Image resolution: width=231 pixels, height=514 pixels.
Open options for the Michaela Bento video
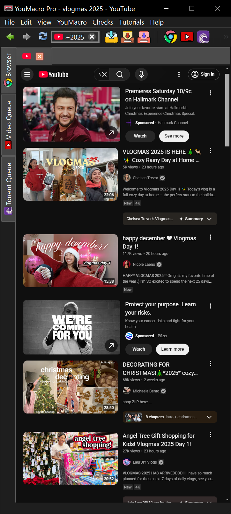click(211, 364)
